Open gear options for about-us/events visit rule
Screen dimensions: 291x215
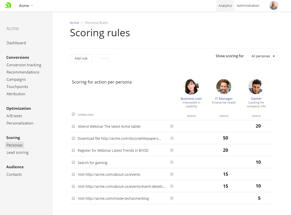point(172,174)
